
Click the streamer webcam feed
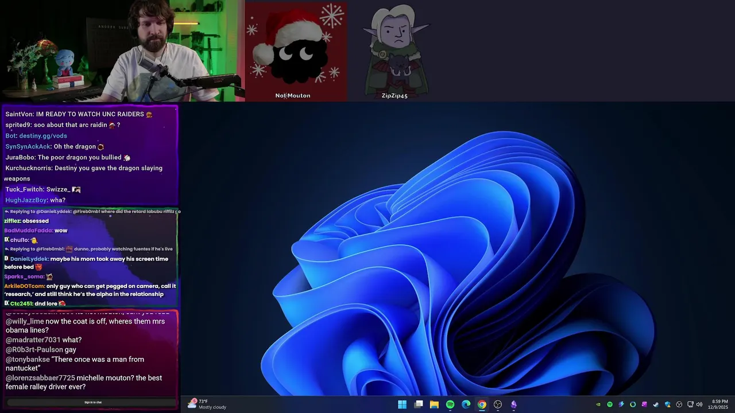click(122, 51)
